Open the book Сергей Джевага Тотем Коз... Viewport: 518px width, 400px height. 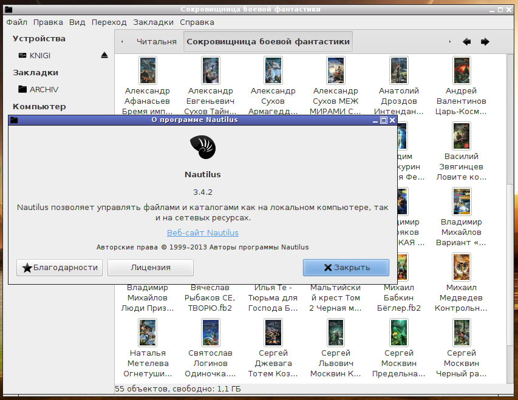[273, 348]
